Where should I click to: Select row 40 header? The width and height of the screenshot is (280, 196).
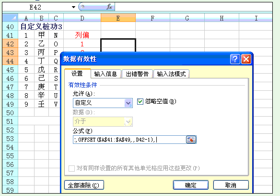[x=10, y=26]
